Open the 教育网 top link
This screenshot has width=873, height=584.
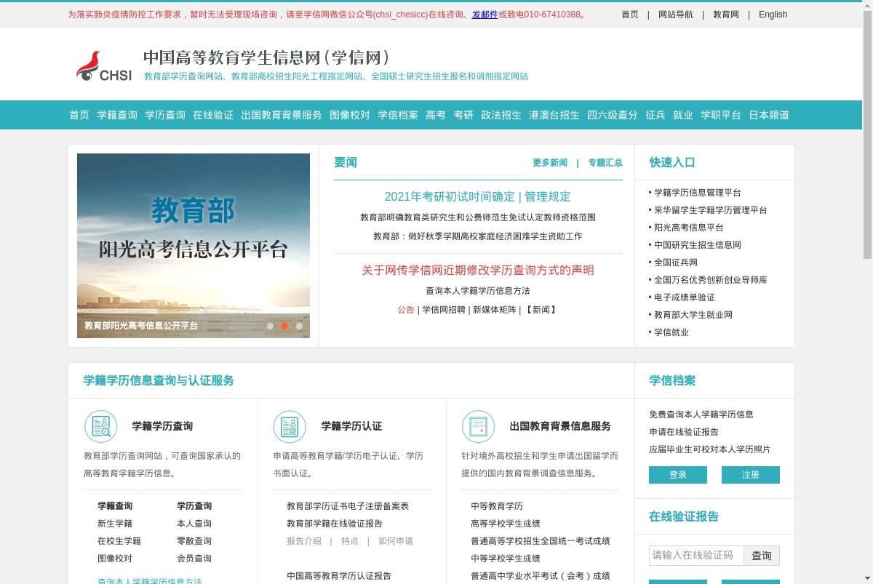[x=726, y=15]
